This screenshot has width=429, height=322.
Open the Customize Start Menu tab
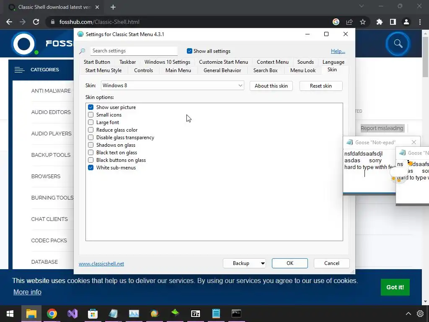pyautogui.click(x=223, y=62)
